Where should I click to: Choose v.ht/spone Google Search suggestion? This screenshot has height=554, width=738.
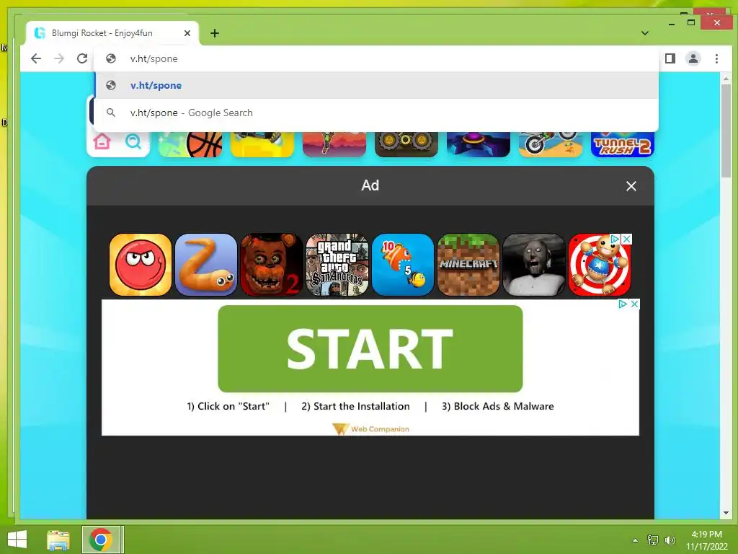pos(376,113)
